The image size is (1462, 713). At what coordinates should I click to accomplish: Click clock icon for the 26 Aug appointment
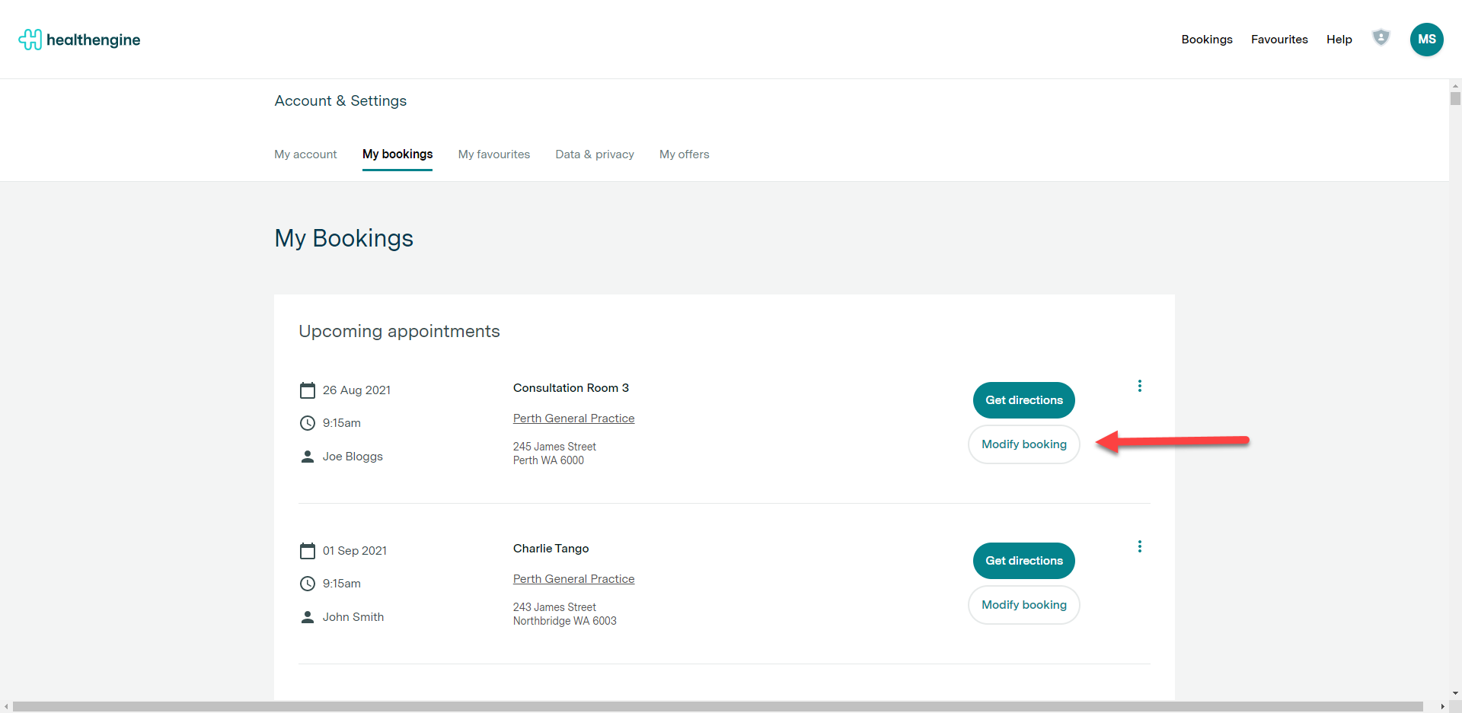[308, 423]
